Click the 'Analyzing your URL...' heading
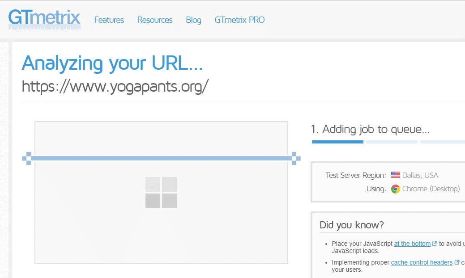This screenshot has height=278, width=465. 112,63
